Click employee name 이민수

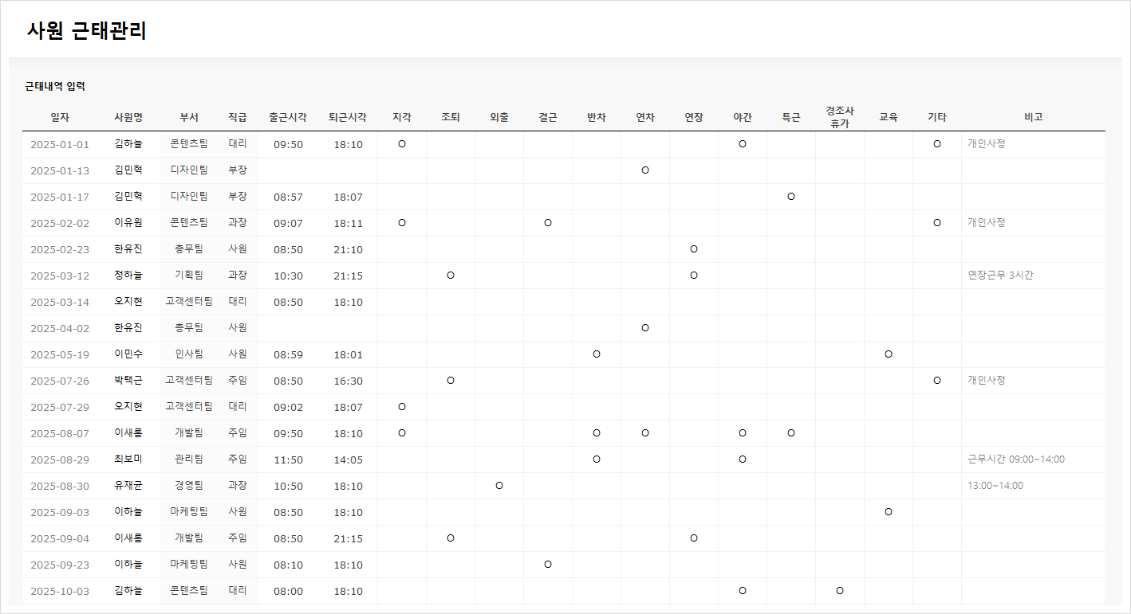(x=128, y=354)
